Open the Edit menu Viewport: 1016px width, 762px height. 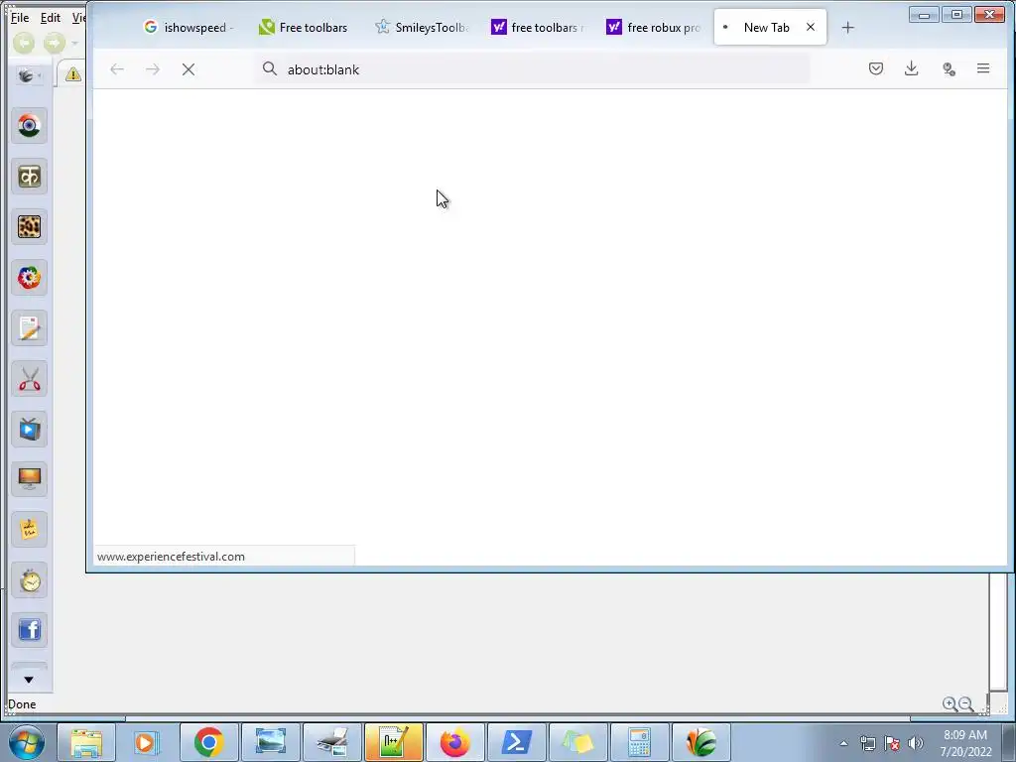[x=51, y=18]
